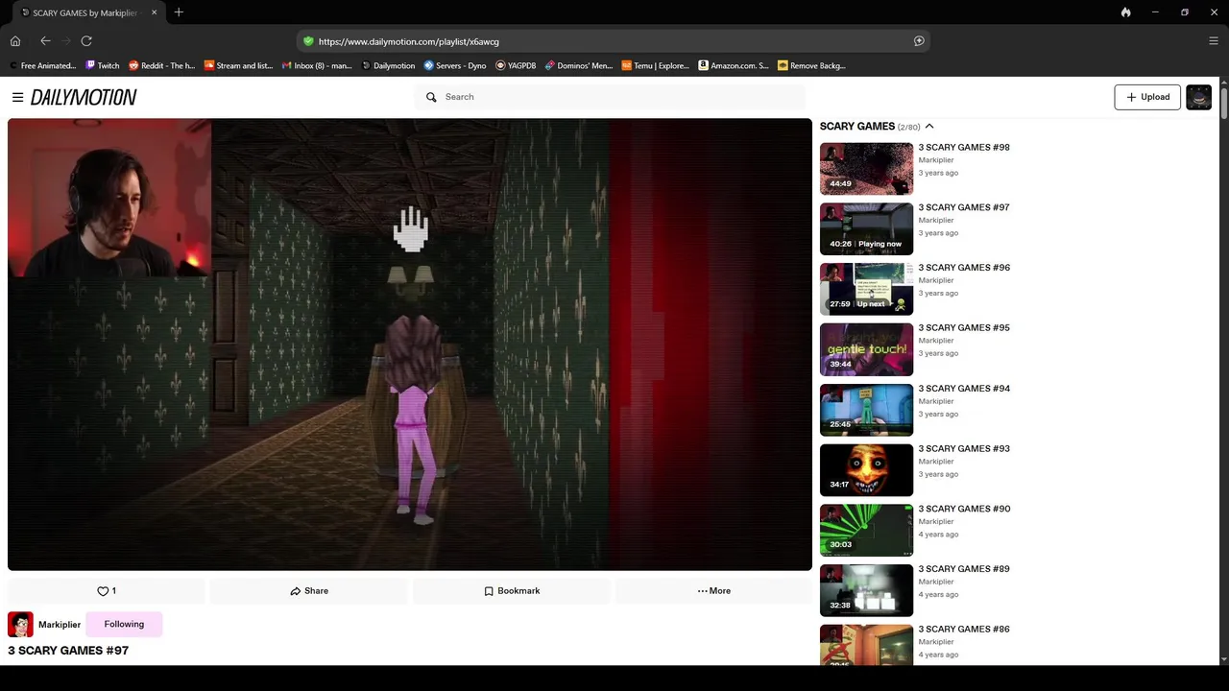
Task: Like the video with heart icon
Action: [x=106, y=591]
